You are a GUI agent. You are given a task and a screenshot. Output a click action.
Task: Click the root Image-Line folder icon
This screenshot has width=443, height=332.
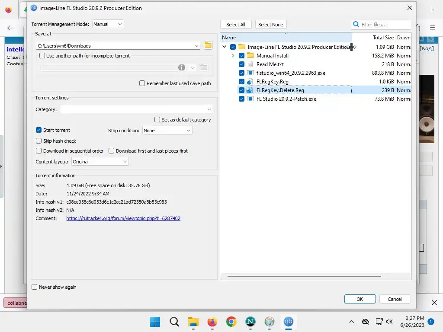(241, 47)
